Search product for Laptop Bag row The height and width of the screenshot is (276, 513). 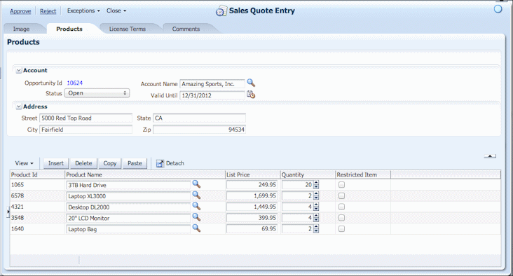196,228
